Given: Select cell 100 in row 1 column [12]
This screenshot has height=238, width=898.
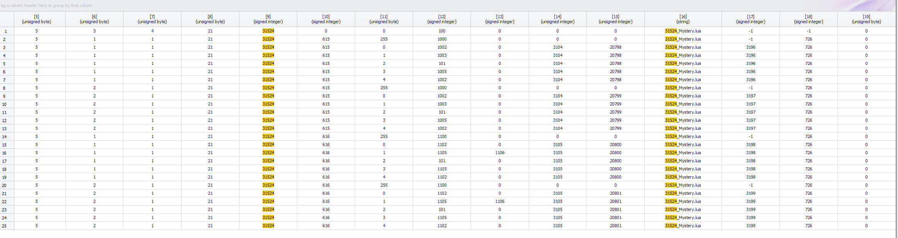Looking at the screenshot, I should [442, 31].
